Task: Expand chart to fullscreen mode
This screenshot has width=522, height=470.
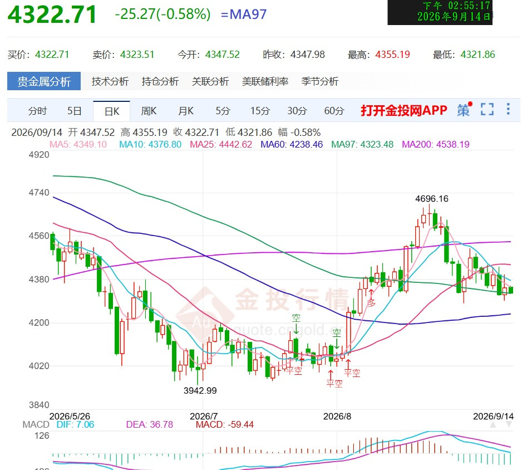Action: (487, 110)
